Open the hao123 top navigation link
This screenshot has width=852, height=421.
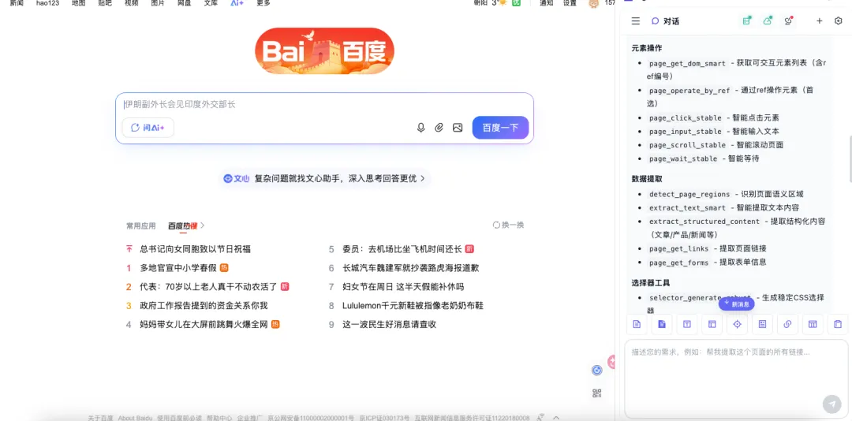(47, 2)
